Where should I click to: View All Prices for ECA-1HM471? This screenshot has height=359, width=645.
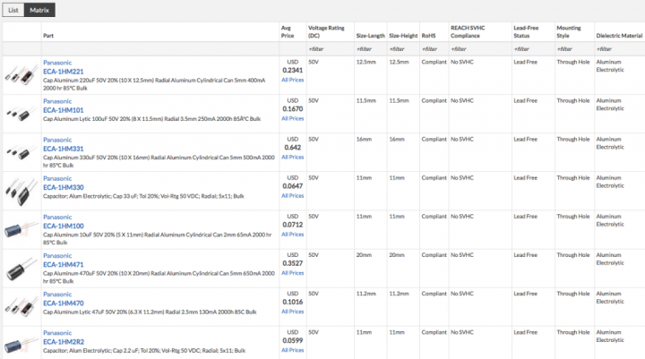[292, 273]
